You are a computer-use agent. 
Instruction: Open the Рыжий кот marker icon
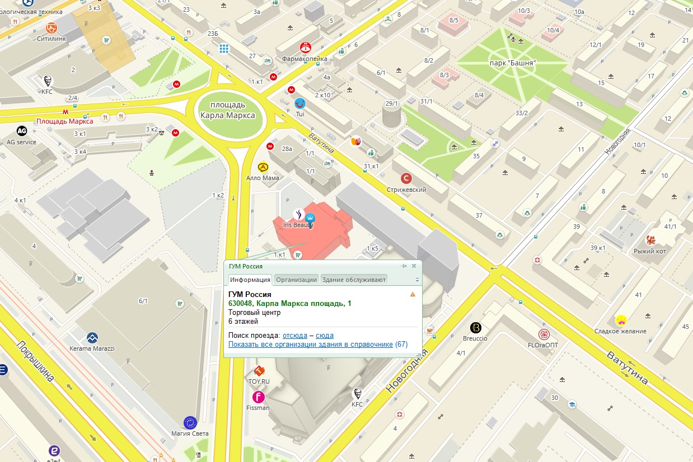click(651, 241)
